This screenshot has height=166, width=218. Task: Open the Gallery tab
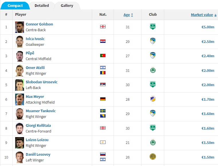[x=67, y=5]
